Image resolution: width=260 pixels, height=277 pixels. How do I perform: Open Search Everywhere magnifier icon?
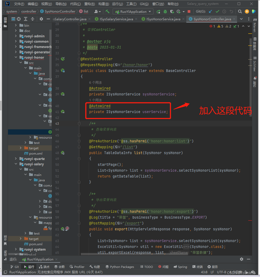[240, 11]
